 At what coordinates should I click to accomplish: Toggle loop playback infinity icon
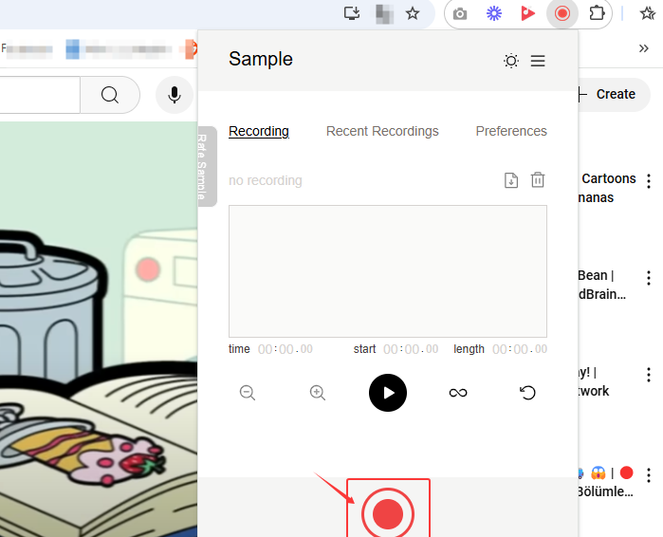click(458, 393)
